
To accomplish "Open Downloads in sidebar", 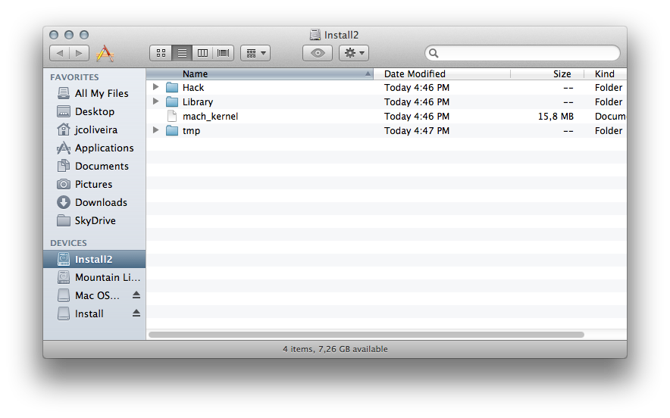I will pyautogui.click(x=95, y=202).
